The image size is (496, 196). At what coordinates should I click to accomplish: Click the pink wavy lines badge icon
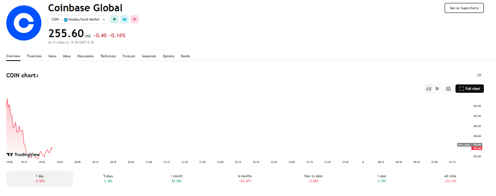[x=135, y=19]
